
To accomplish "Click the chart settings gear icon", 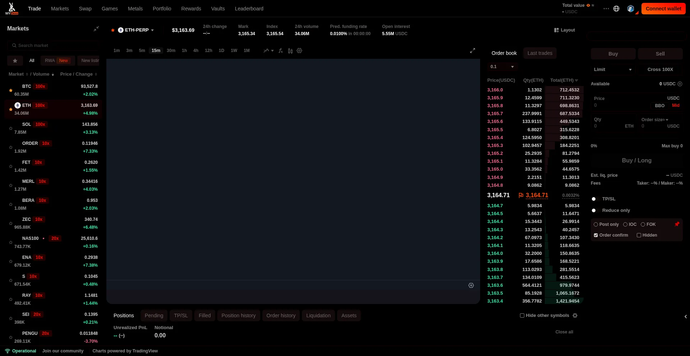I will point(299,51).
